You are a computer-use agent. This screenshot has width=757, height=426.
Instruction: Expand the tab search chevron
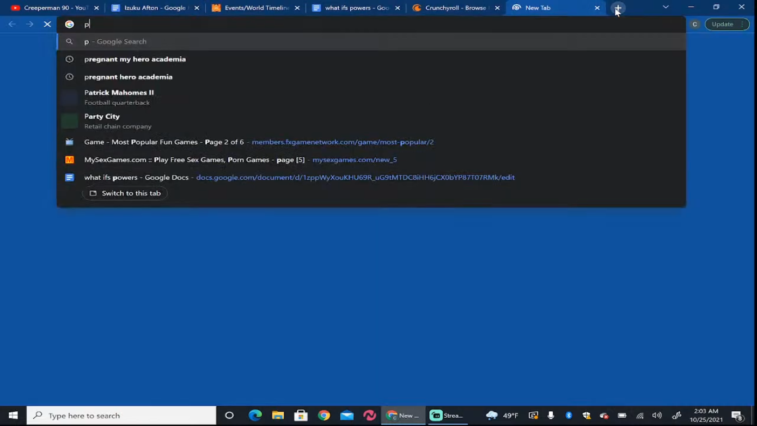click(666, 7)
